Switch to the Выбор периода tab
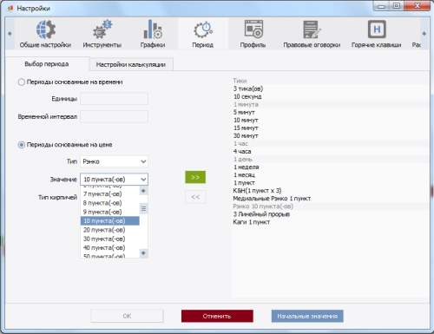The height and width of the screenshot is (334, 434). (x=47, y=64)
